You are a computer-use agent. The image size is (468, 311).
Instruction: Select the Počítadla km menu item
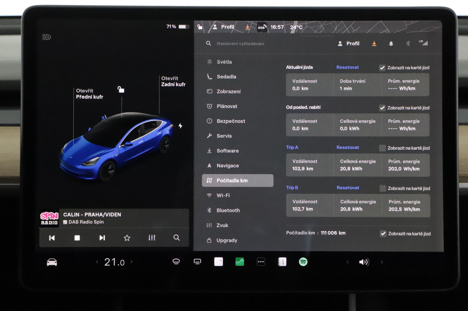click(238, 181)
